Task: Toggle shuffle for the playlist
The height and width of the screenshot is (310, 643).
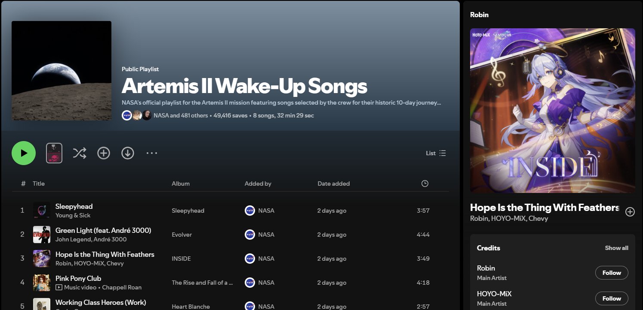Action: pos(80,153)
